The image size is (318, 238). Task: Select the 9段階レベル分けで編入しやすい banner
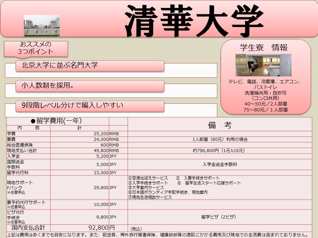click(x=90, y=106)
